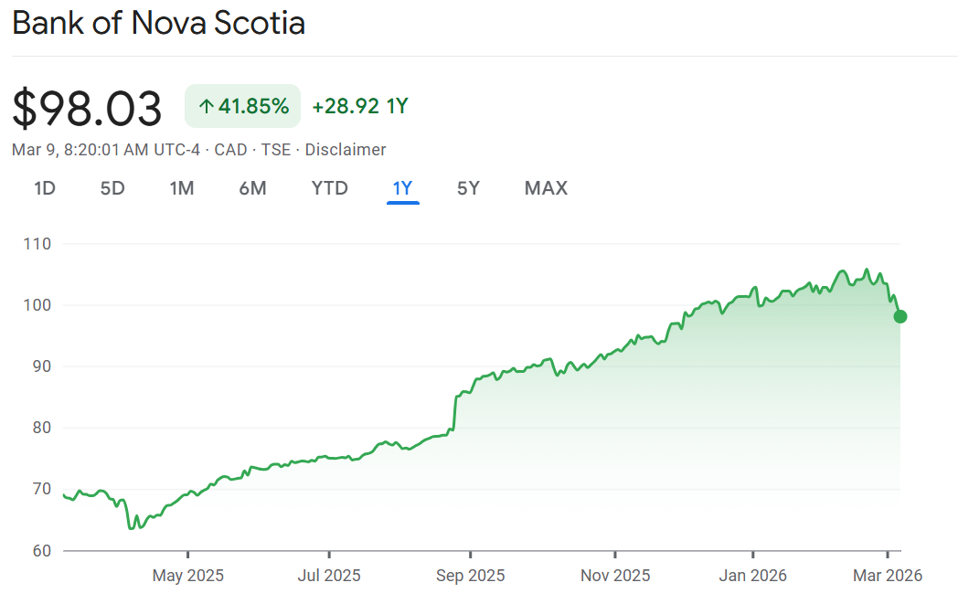Image resolution: width=958 pixels, height=604 pixels.
Task: Click the Bank of Nova Scotia title
Action: 158,24
